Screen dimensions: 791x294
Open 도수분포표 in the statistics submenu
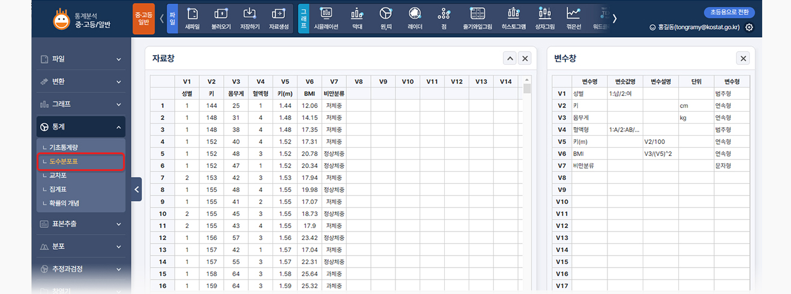[64, 161]
